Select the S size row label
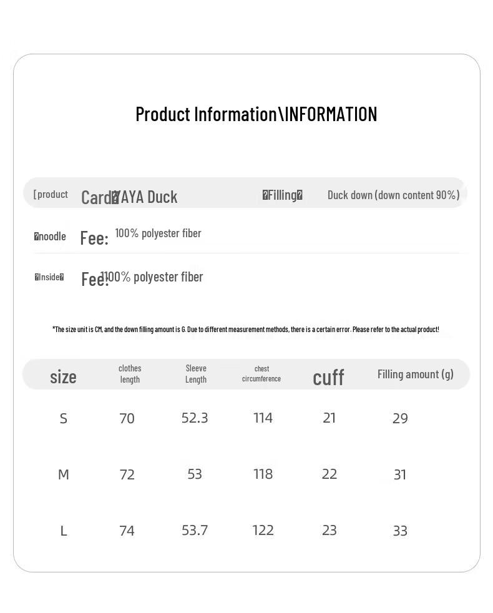This screenshot has height=613, width=493. tap(63, 419)
